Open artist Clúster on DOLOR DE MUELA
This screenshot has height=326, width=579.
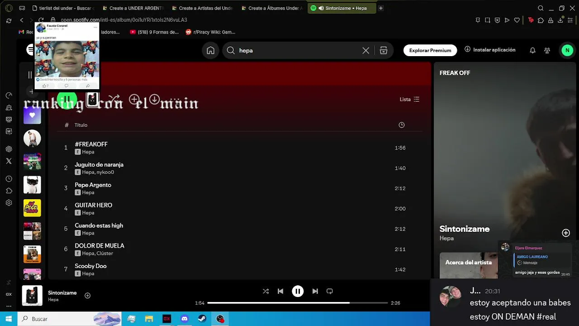click(104, 253)
